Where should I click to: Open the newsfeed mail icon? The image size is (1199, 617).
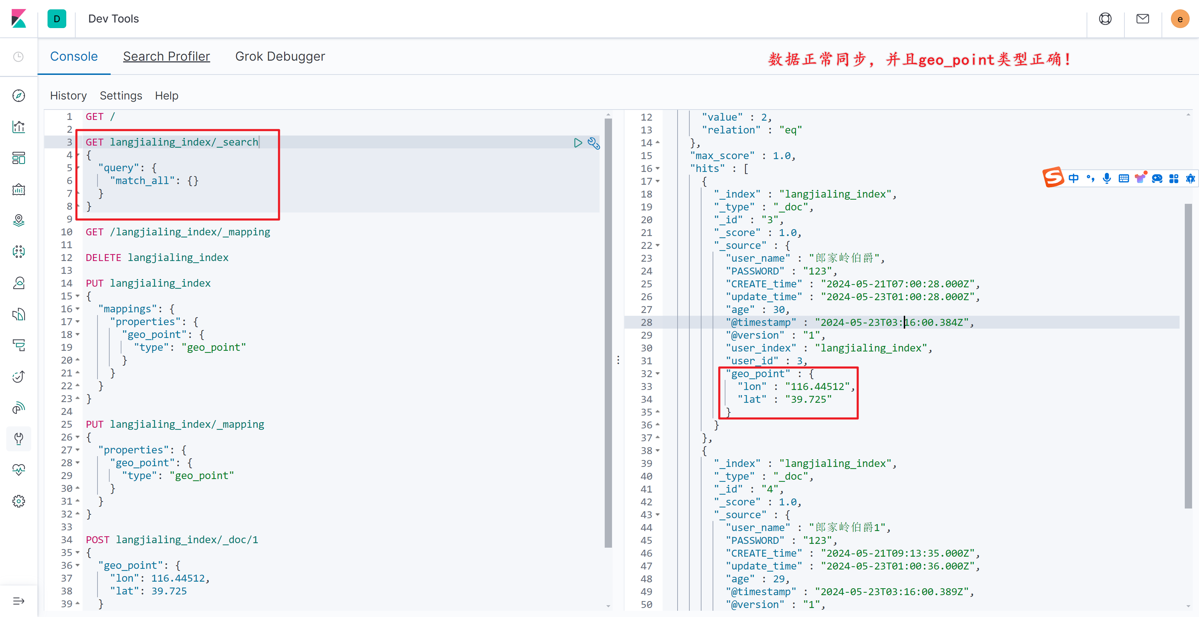1143,19
